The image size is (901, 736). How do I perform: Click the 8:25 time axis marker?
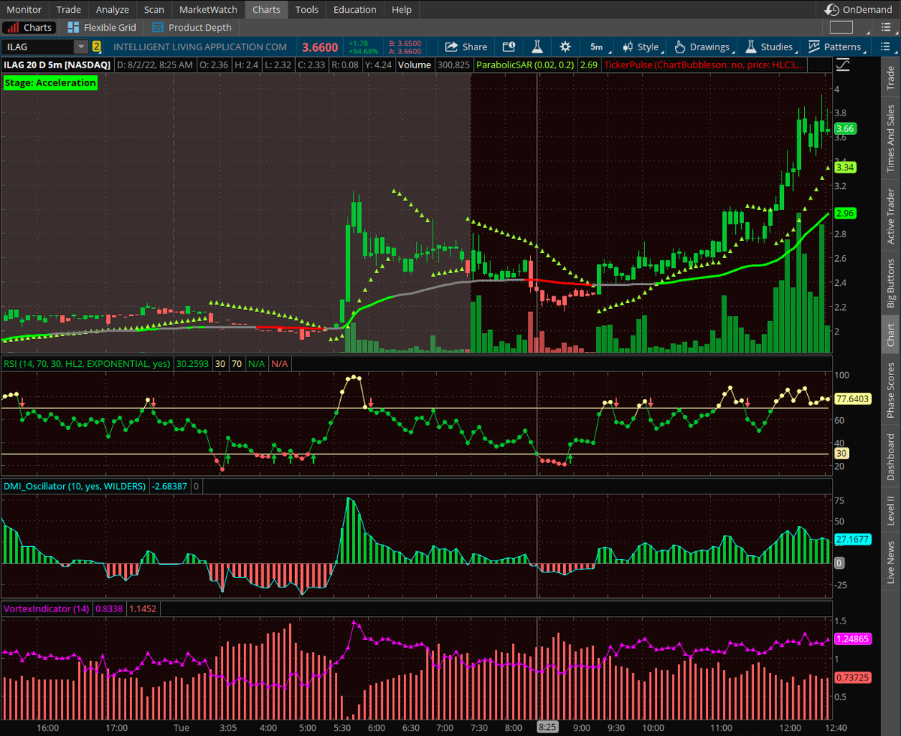pos(547,727)
